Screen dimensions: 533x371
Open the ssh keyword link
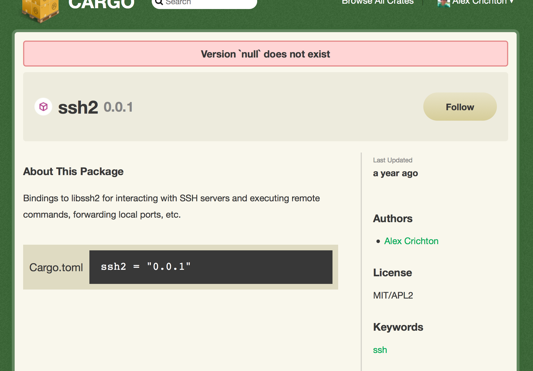click(x=380, y=350)
